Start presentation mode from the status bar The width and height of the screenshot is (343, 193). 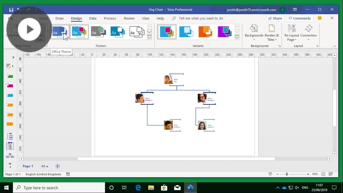[x=270, y=174]
